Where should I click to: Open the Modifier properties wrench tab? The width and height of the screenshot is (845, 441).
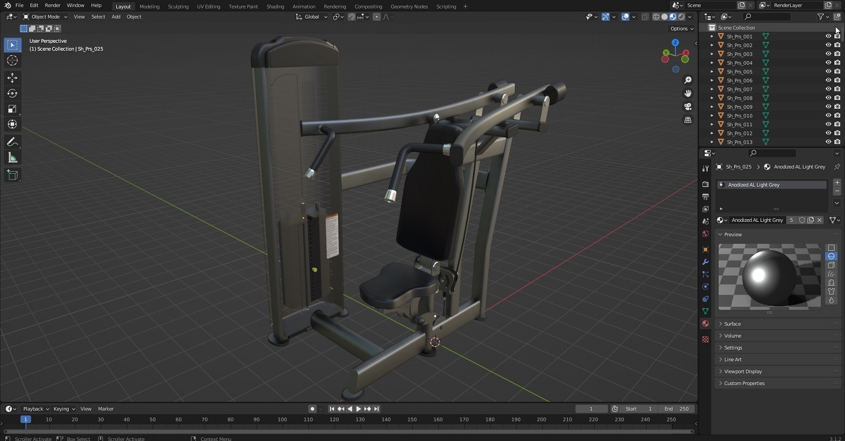[x=705, y=262]
